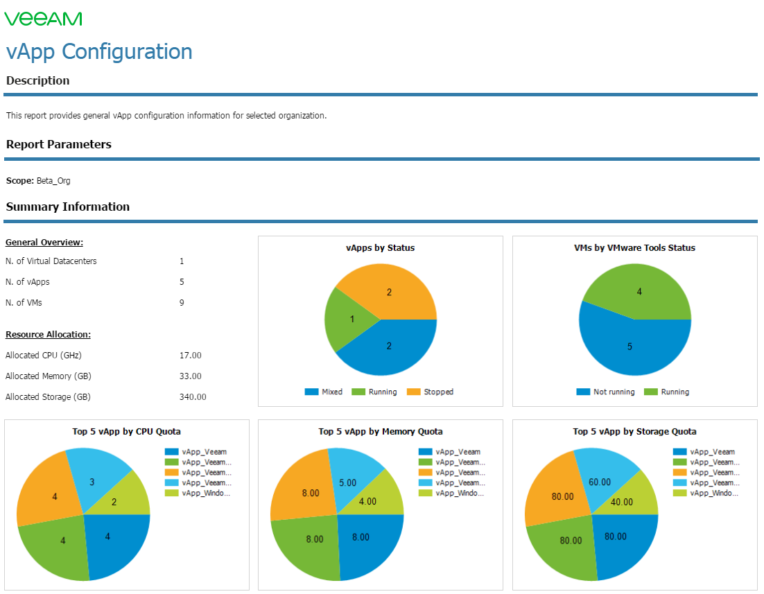Screen dimensions: 764x594
Task: Click the light blue legend swatch in Memory Quota chart
Action: point(426,483)
